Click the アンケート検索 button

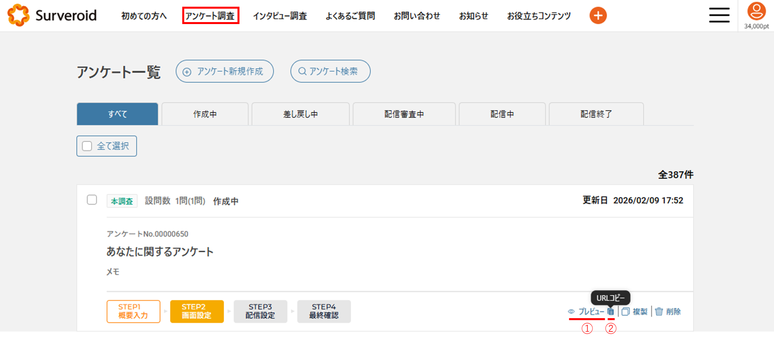pyautogui.click(x=330, y=71)
